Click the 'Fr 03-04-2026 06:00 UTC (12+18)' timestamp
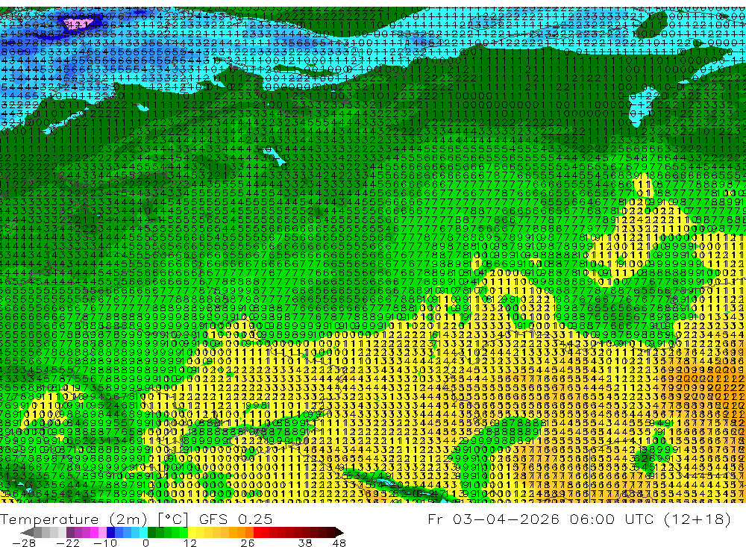 pyautogui.click(x=579, y=519)
